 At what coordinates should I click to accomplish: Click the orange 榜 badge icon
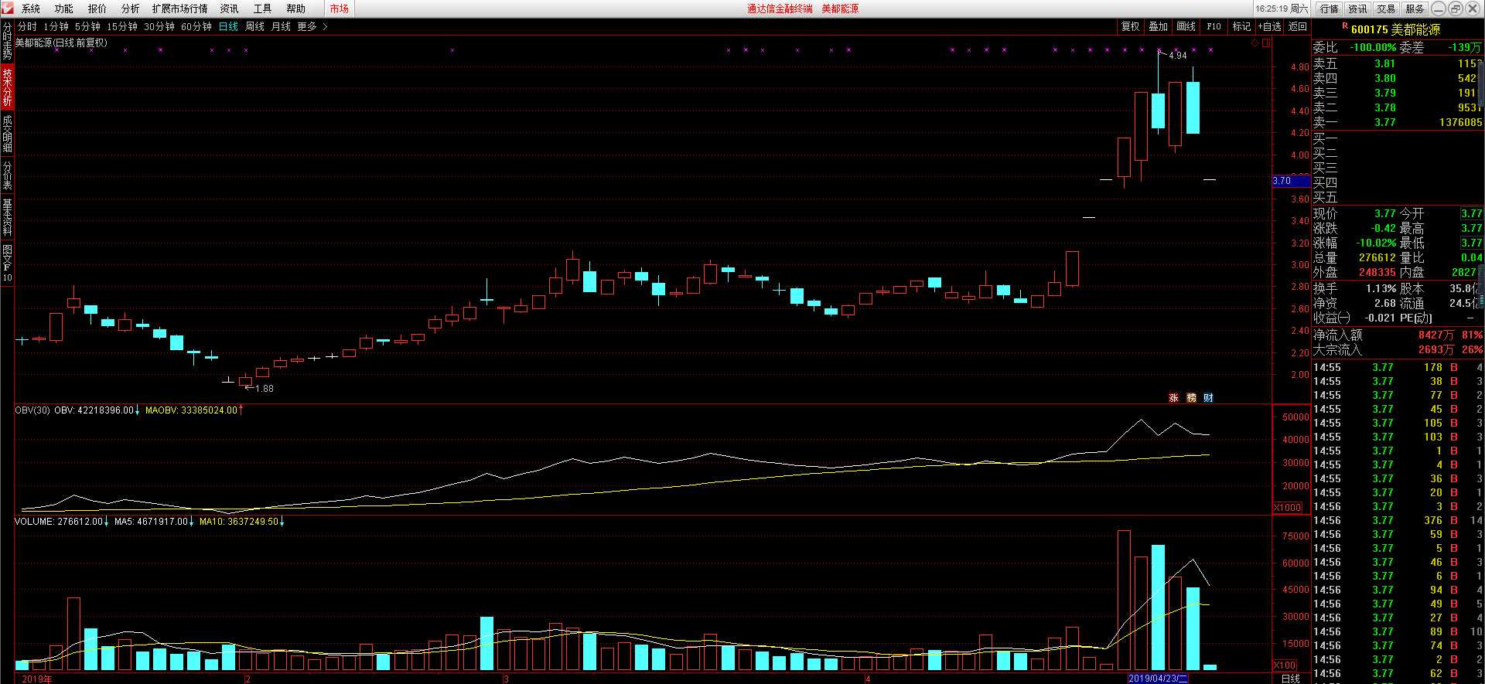coord(1191,398)
